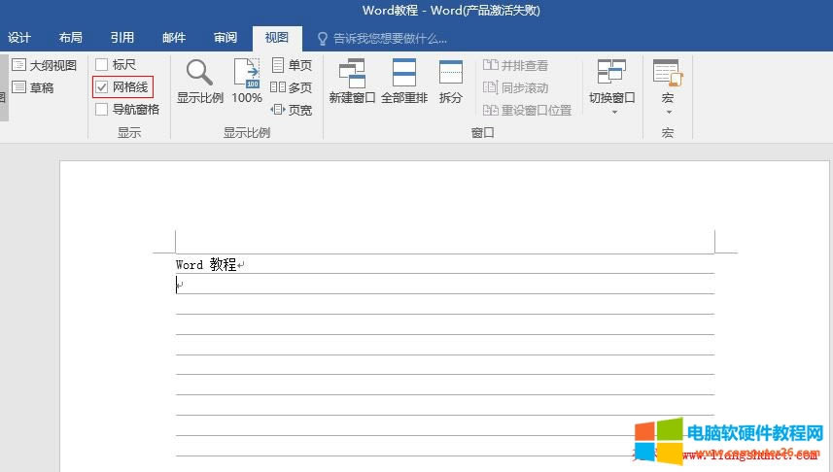This screenshot has height=472, width=833.
Task: Open a New Window (新建窗口)
Action: tap(352, 75)
